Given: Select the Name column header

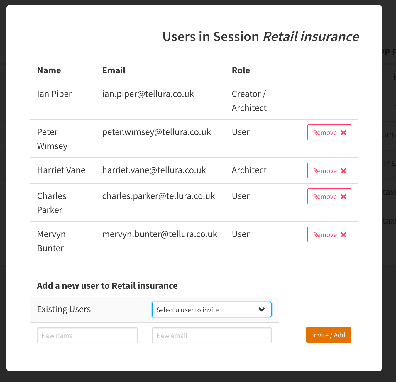Looking at the screenshot, I should point(49,70).
